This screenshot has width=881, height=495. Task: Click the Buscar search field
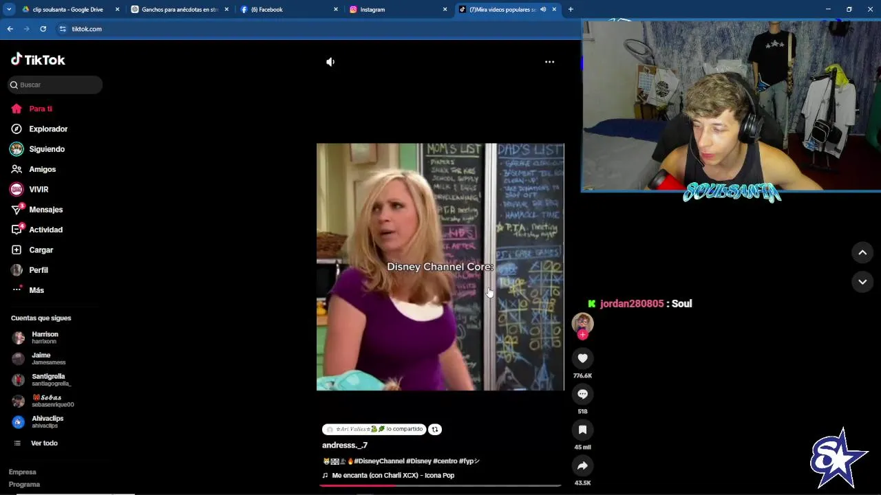pyautogui.click(x=55, y=85)
